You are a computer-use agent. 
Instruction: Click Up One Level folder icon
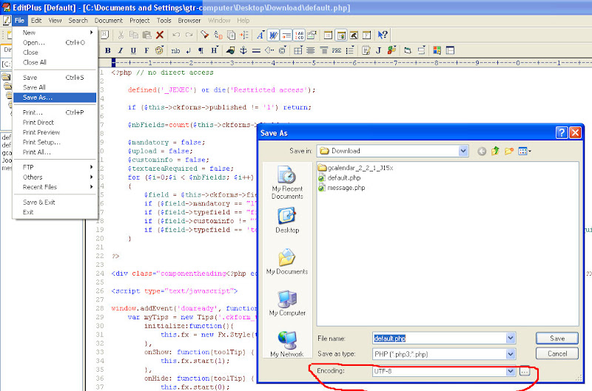[x=495, y=151]
